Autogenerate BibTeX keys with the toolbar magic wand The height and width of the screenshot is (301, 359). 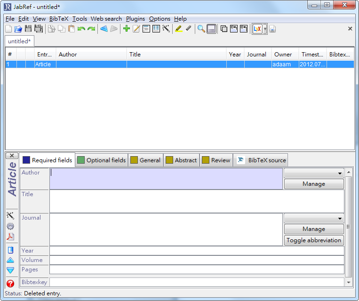pos(166,29)
